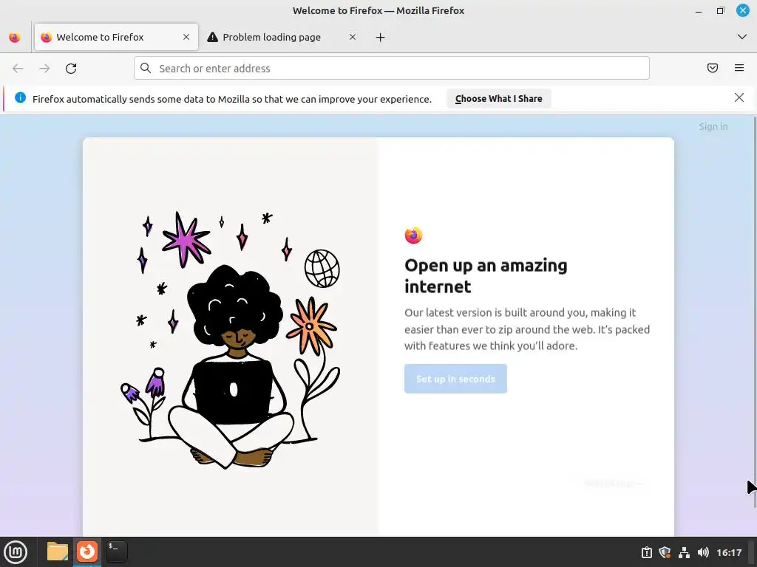
Task: Click the girl with laptop illustration
Action: coord(231,340)
